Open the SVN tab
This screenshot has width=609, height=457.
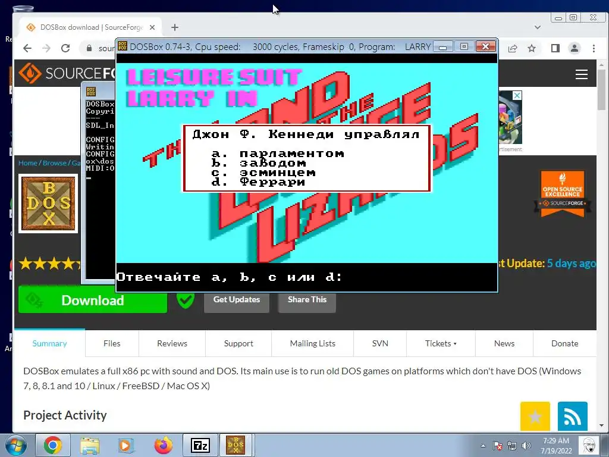[x=380, y=343]
